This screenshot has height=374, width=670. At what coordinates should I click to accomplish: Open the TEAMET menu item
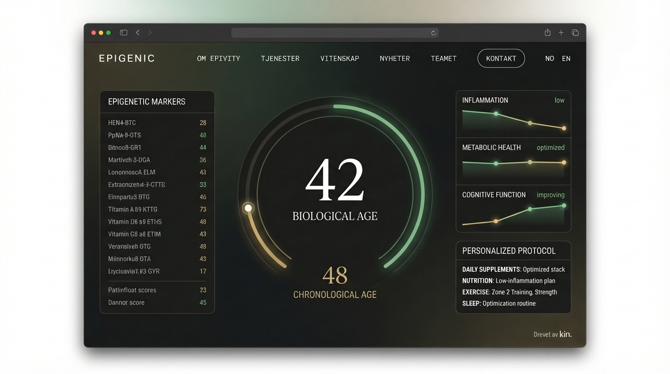coord(444,58)
